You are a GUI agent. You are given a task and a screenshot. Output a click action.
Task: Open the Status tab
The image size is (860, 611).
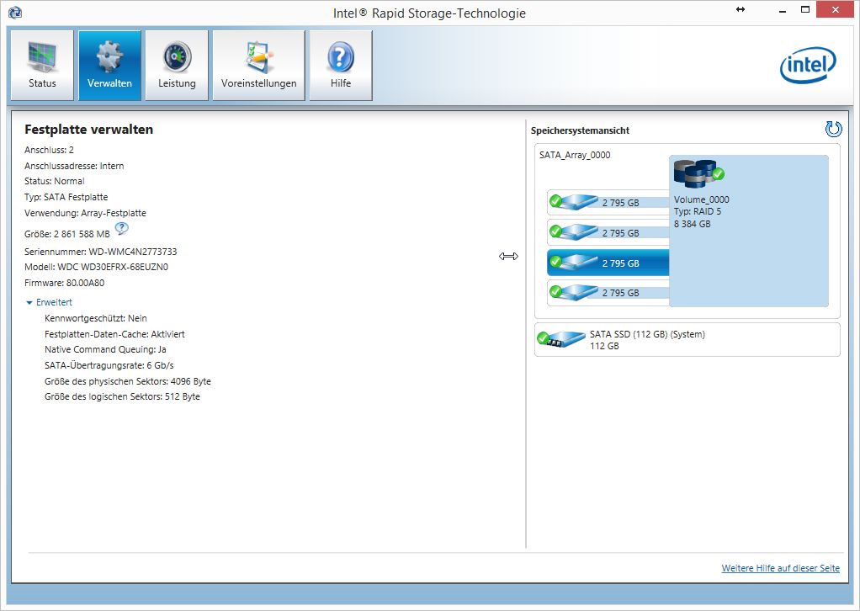42,66
